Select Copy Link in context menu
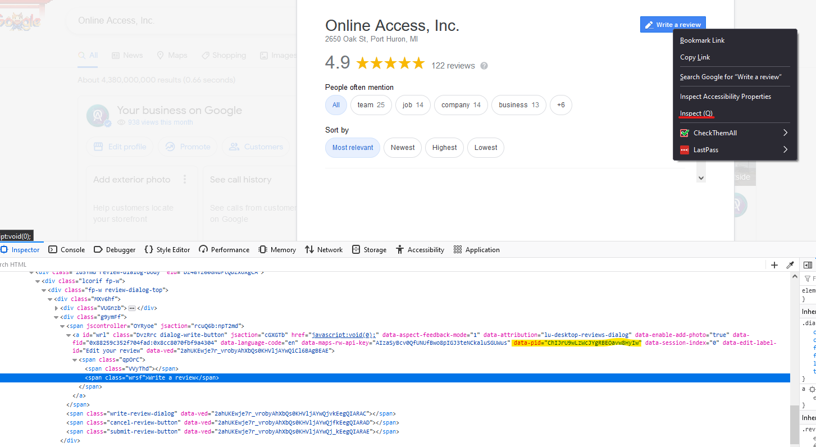The image size is (816, 447). click(x=695, y=57)
